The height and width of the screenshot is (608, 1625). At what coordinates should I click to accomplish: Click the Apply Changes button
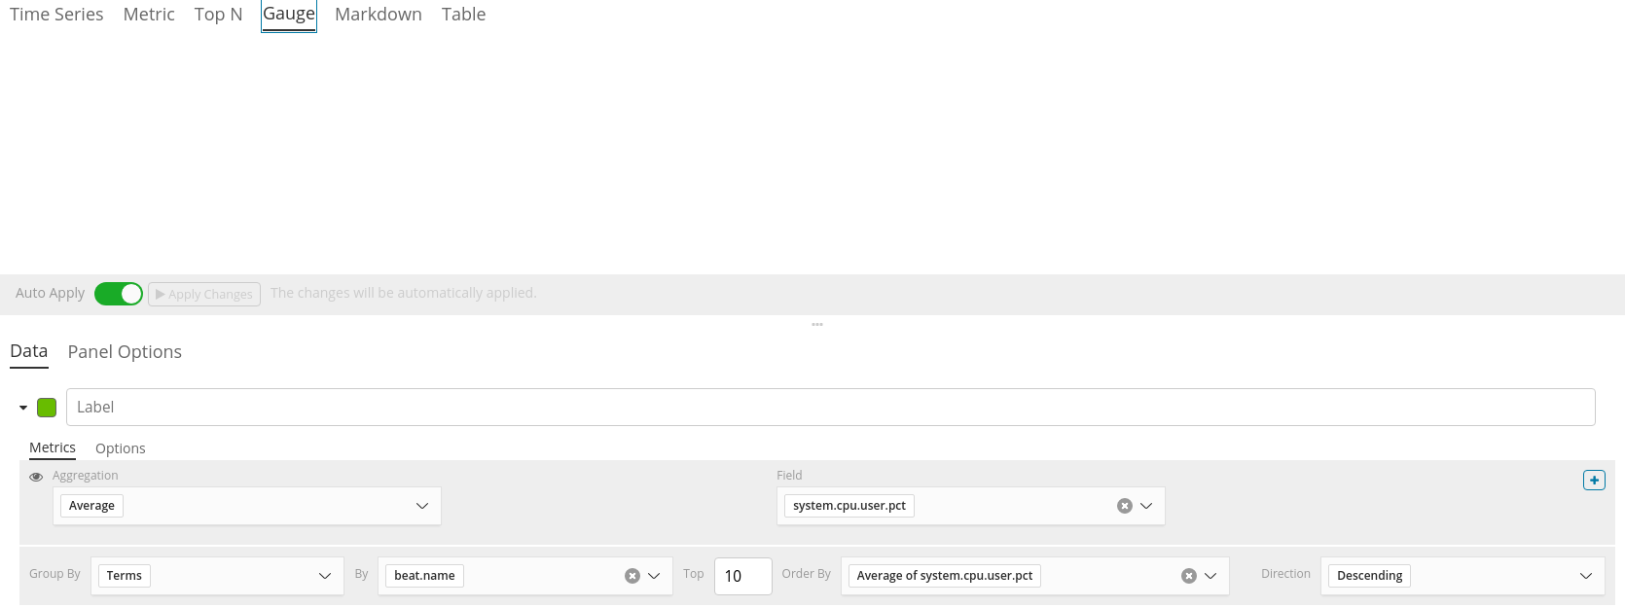(x=204, y=294)
